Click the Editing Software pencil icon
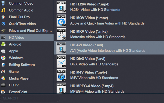164x103 pixels. coord(3,65)
